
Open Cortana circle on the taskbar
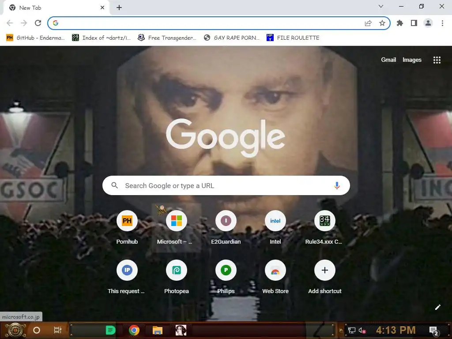click(37, 330)
